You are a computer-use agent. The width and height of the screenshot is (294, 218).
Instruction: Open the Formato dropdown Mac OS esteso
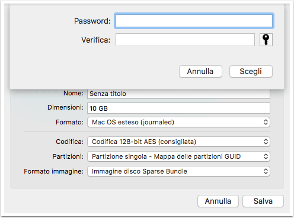178,122
